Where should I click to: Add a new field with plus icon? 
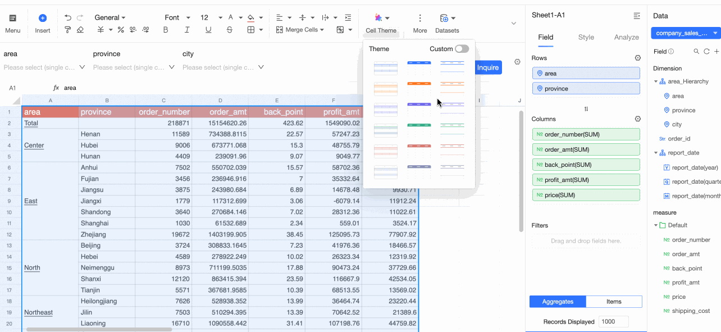coord(716,51)
